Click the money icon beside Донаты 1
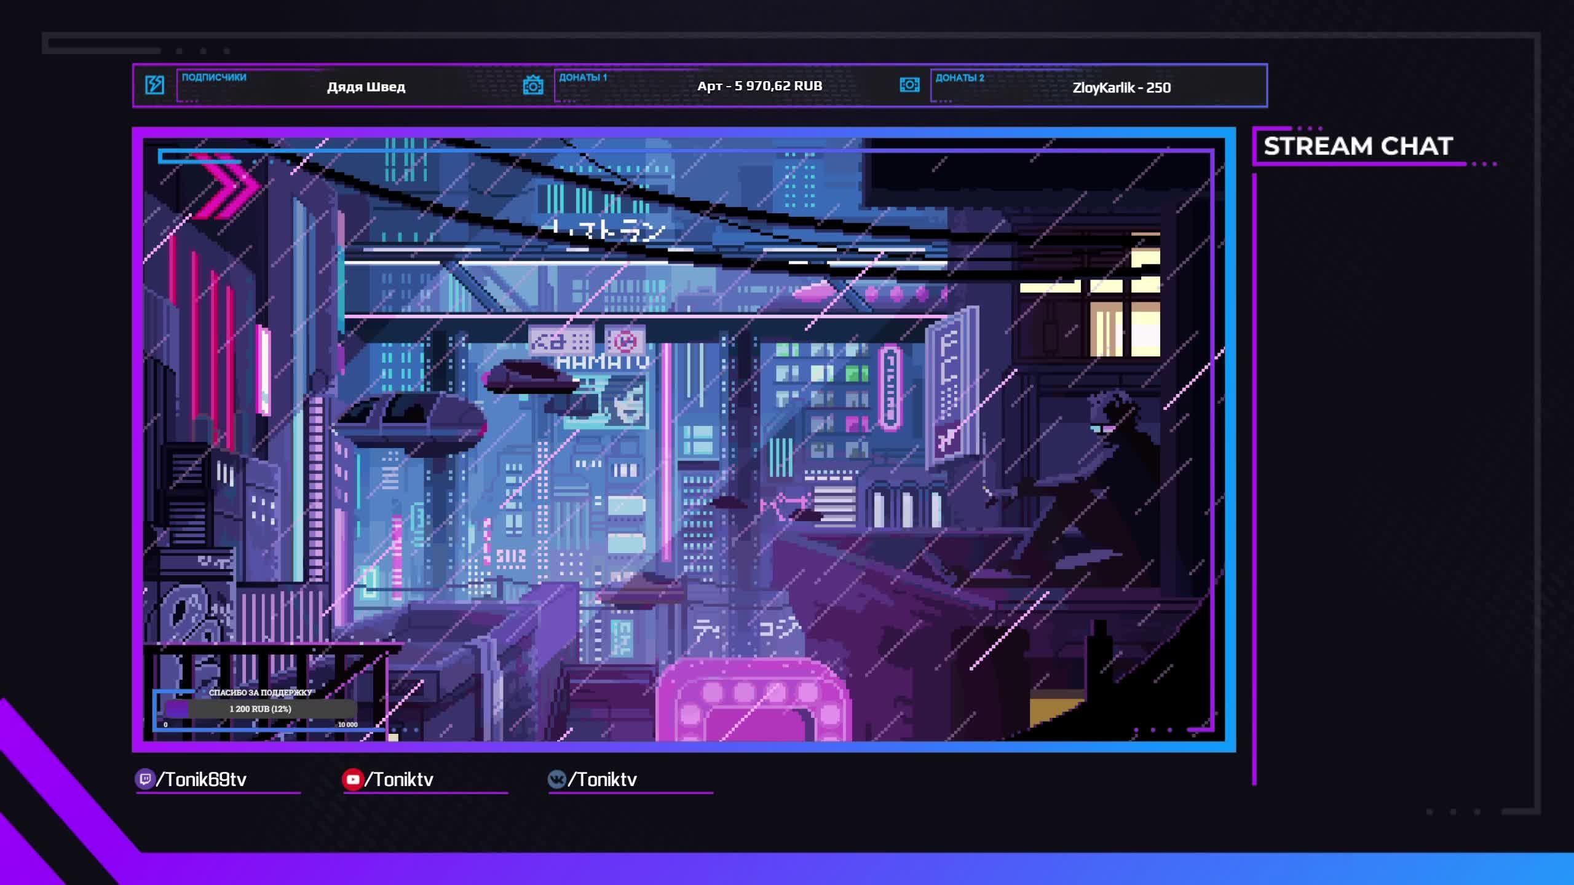 click(532, 85)
